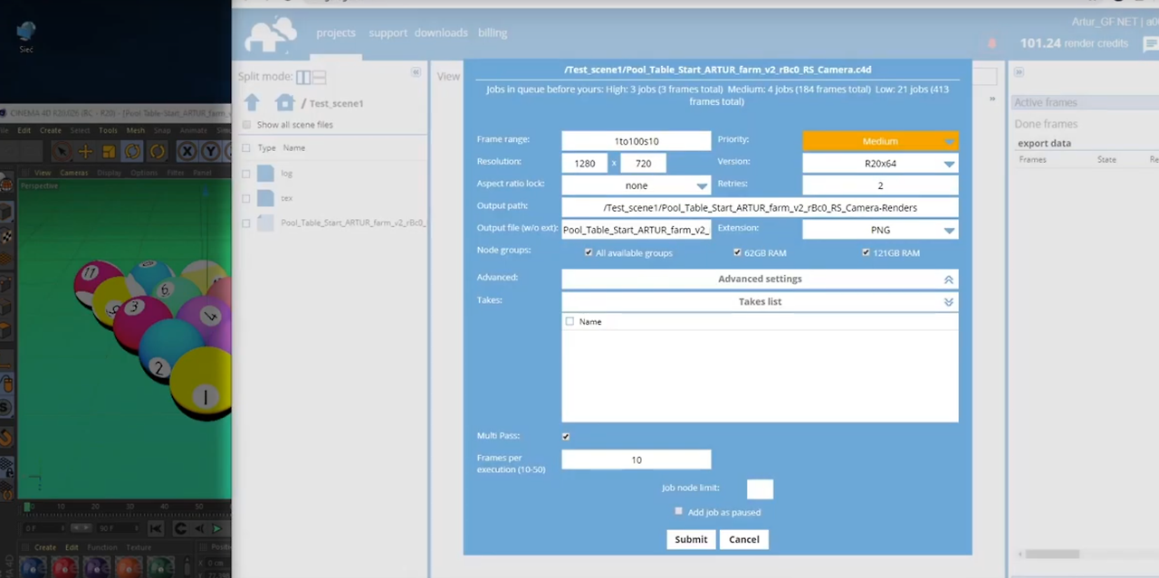Uncheck the Multi Pass checkbox
Screen dimensions: 1159x578
[x=566, y=436]
